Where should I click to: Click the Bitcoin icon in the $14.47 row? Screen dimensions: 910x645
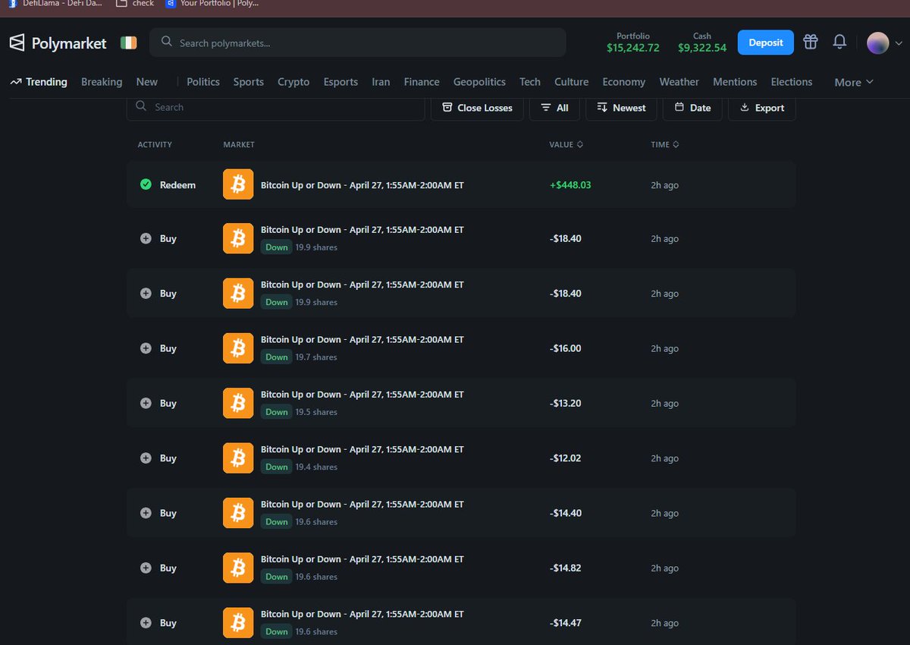238,622
